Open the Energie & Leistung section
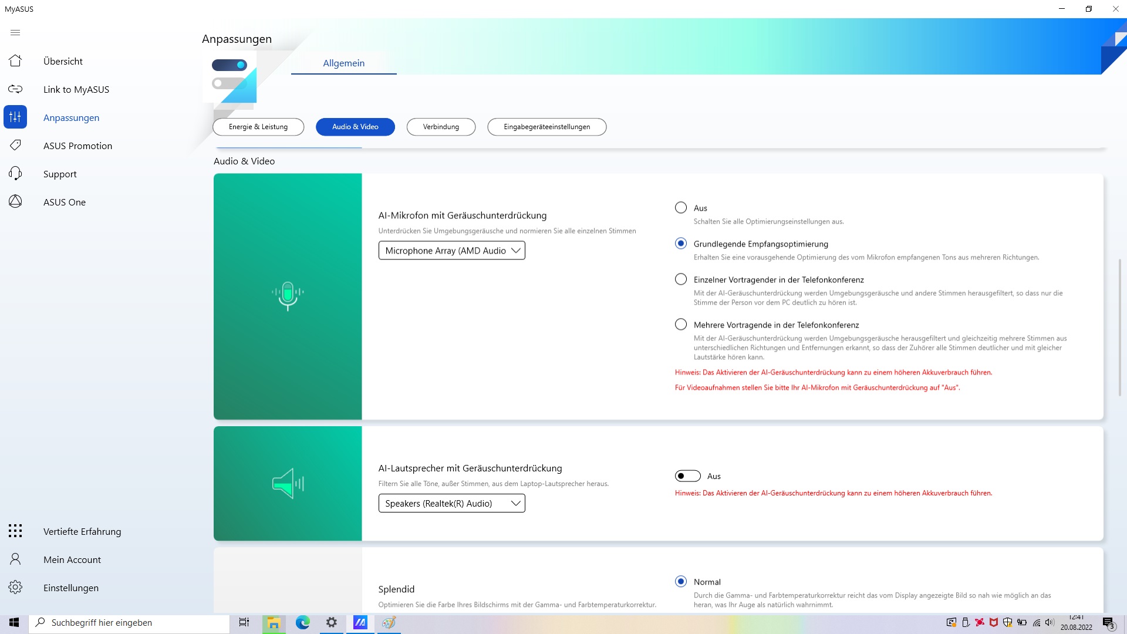The height and width of the screenshot is (634, 1127). click(258, 127)
